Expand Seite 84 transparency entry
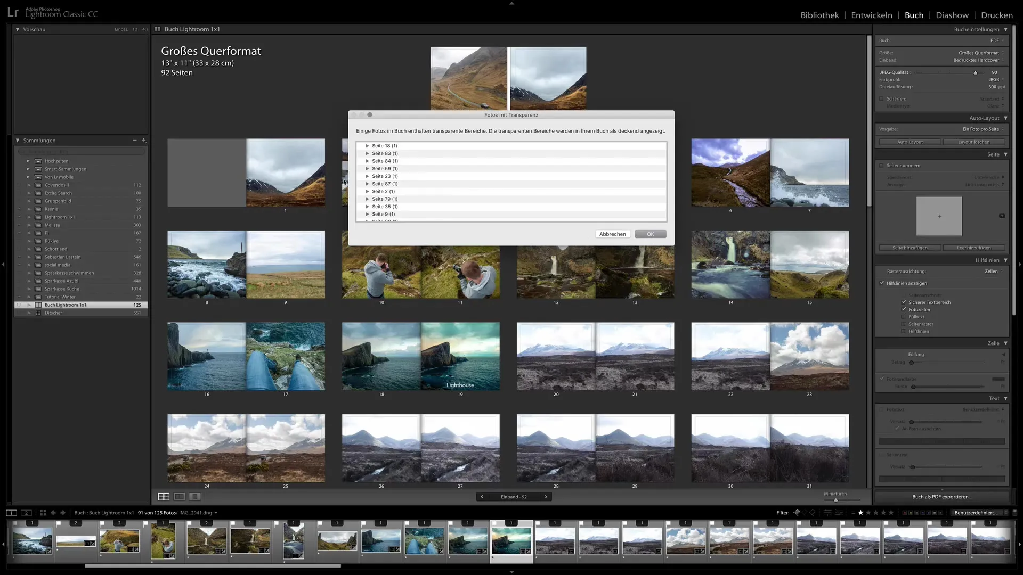 pyautogui.click(x=367, y=161)
